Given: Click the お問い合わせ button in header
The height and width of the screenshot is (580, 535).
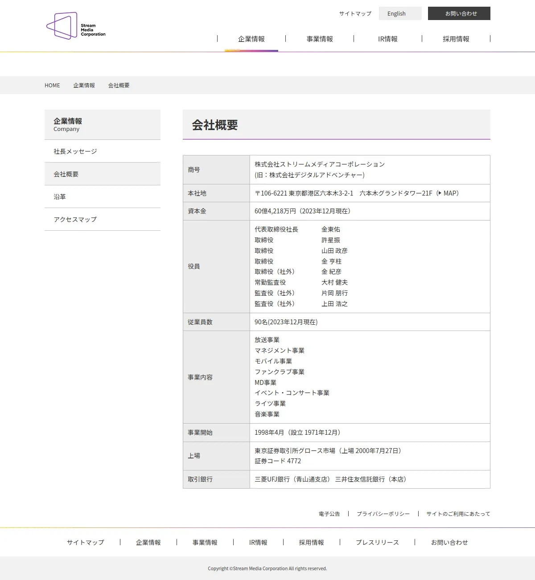Looking at the screenshot, I should click(459, 13).
